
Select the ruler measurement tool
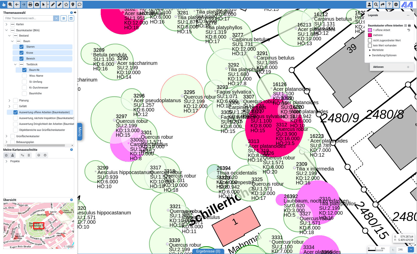coord(59,5)
